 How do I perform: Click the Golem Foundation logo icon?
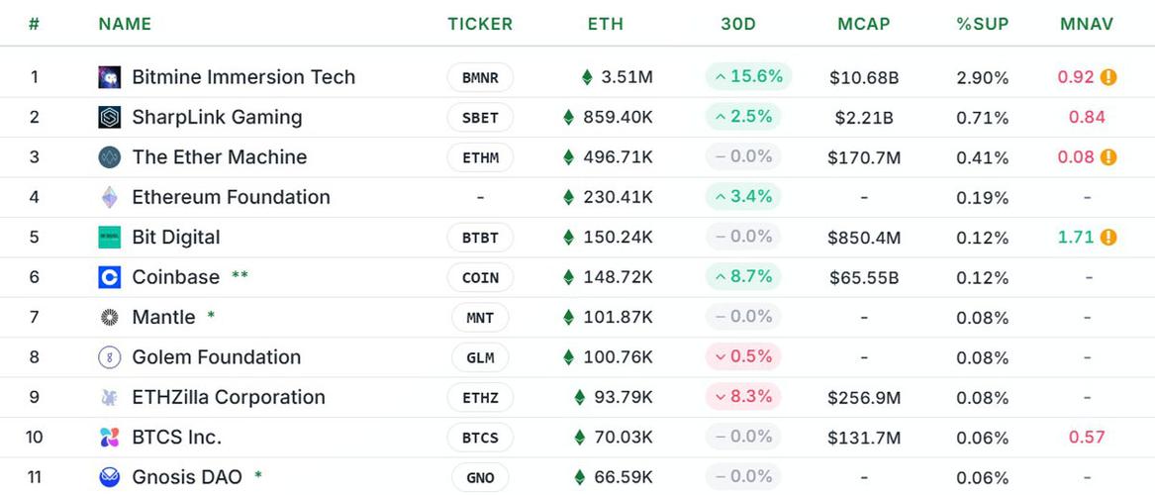pos(110,357)
